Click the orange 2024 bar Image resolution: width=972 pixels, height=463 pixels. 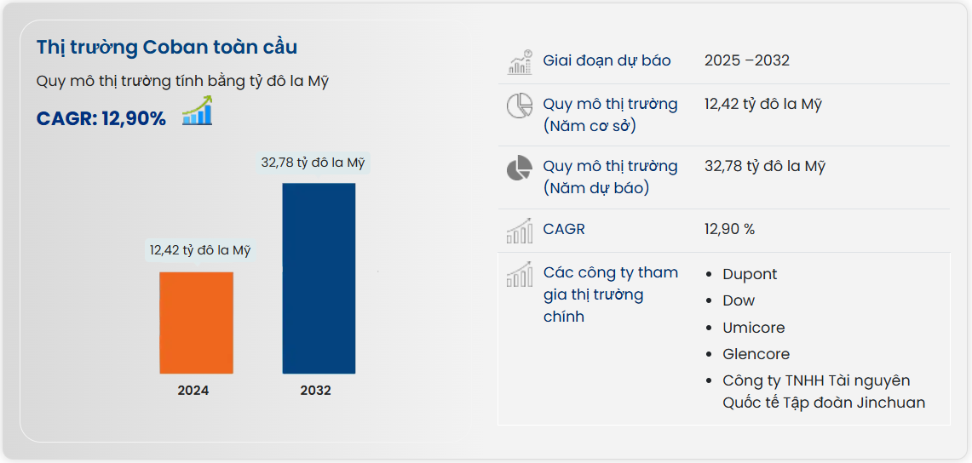[x=196, y=323]
